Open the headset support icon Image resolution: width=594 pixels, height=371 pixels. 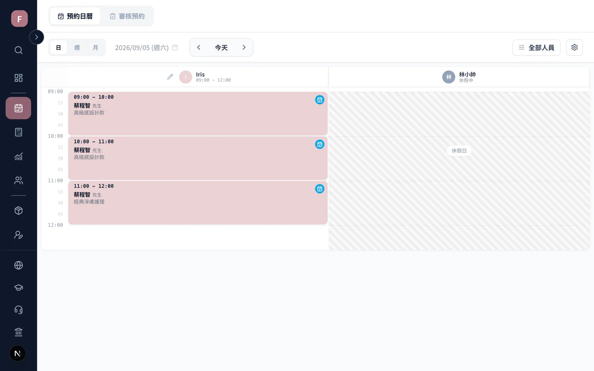(19, 310)
